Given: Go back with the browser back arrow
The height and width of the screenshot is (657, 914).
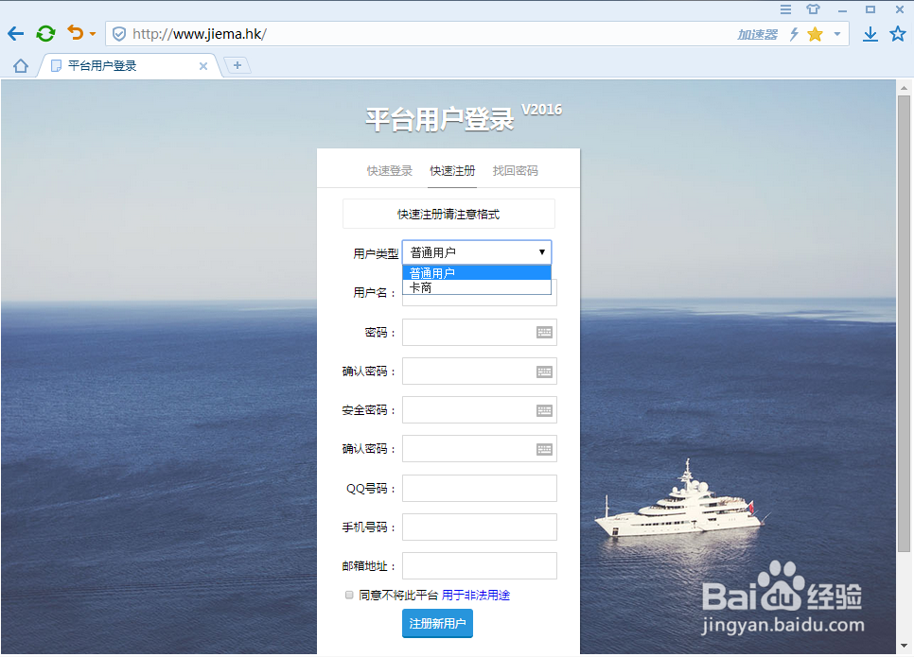Looking at the screenshot, I should pos(16,34).
